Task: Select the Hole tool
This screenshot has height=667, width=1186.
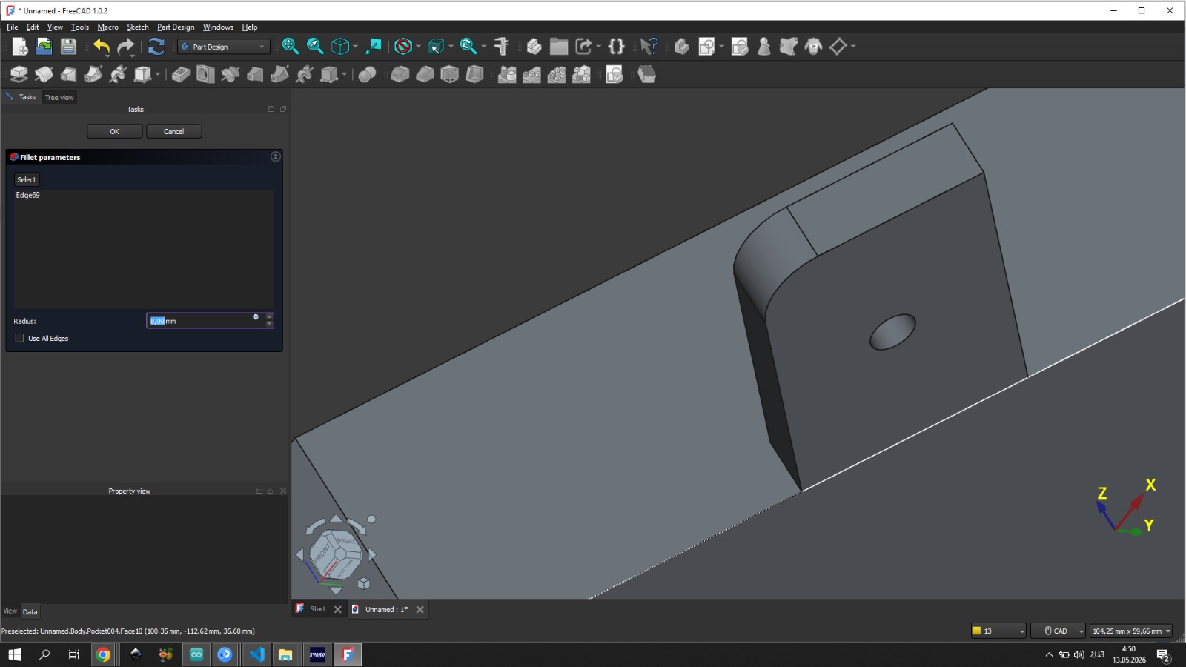Action: point(205,74)
